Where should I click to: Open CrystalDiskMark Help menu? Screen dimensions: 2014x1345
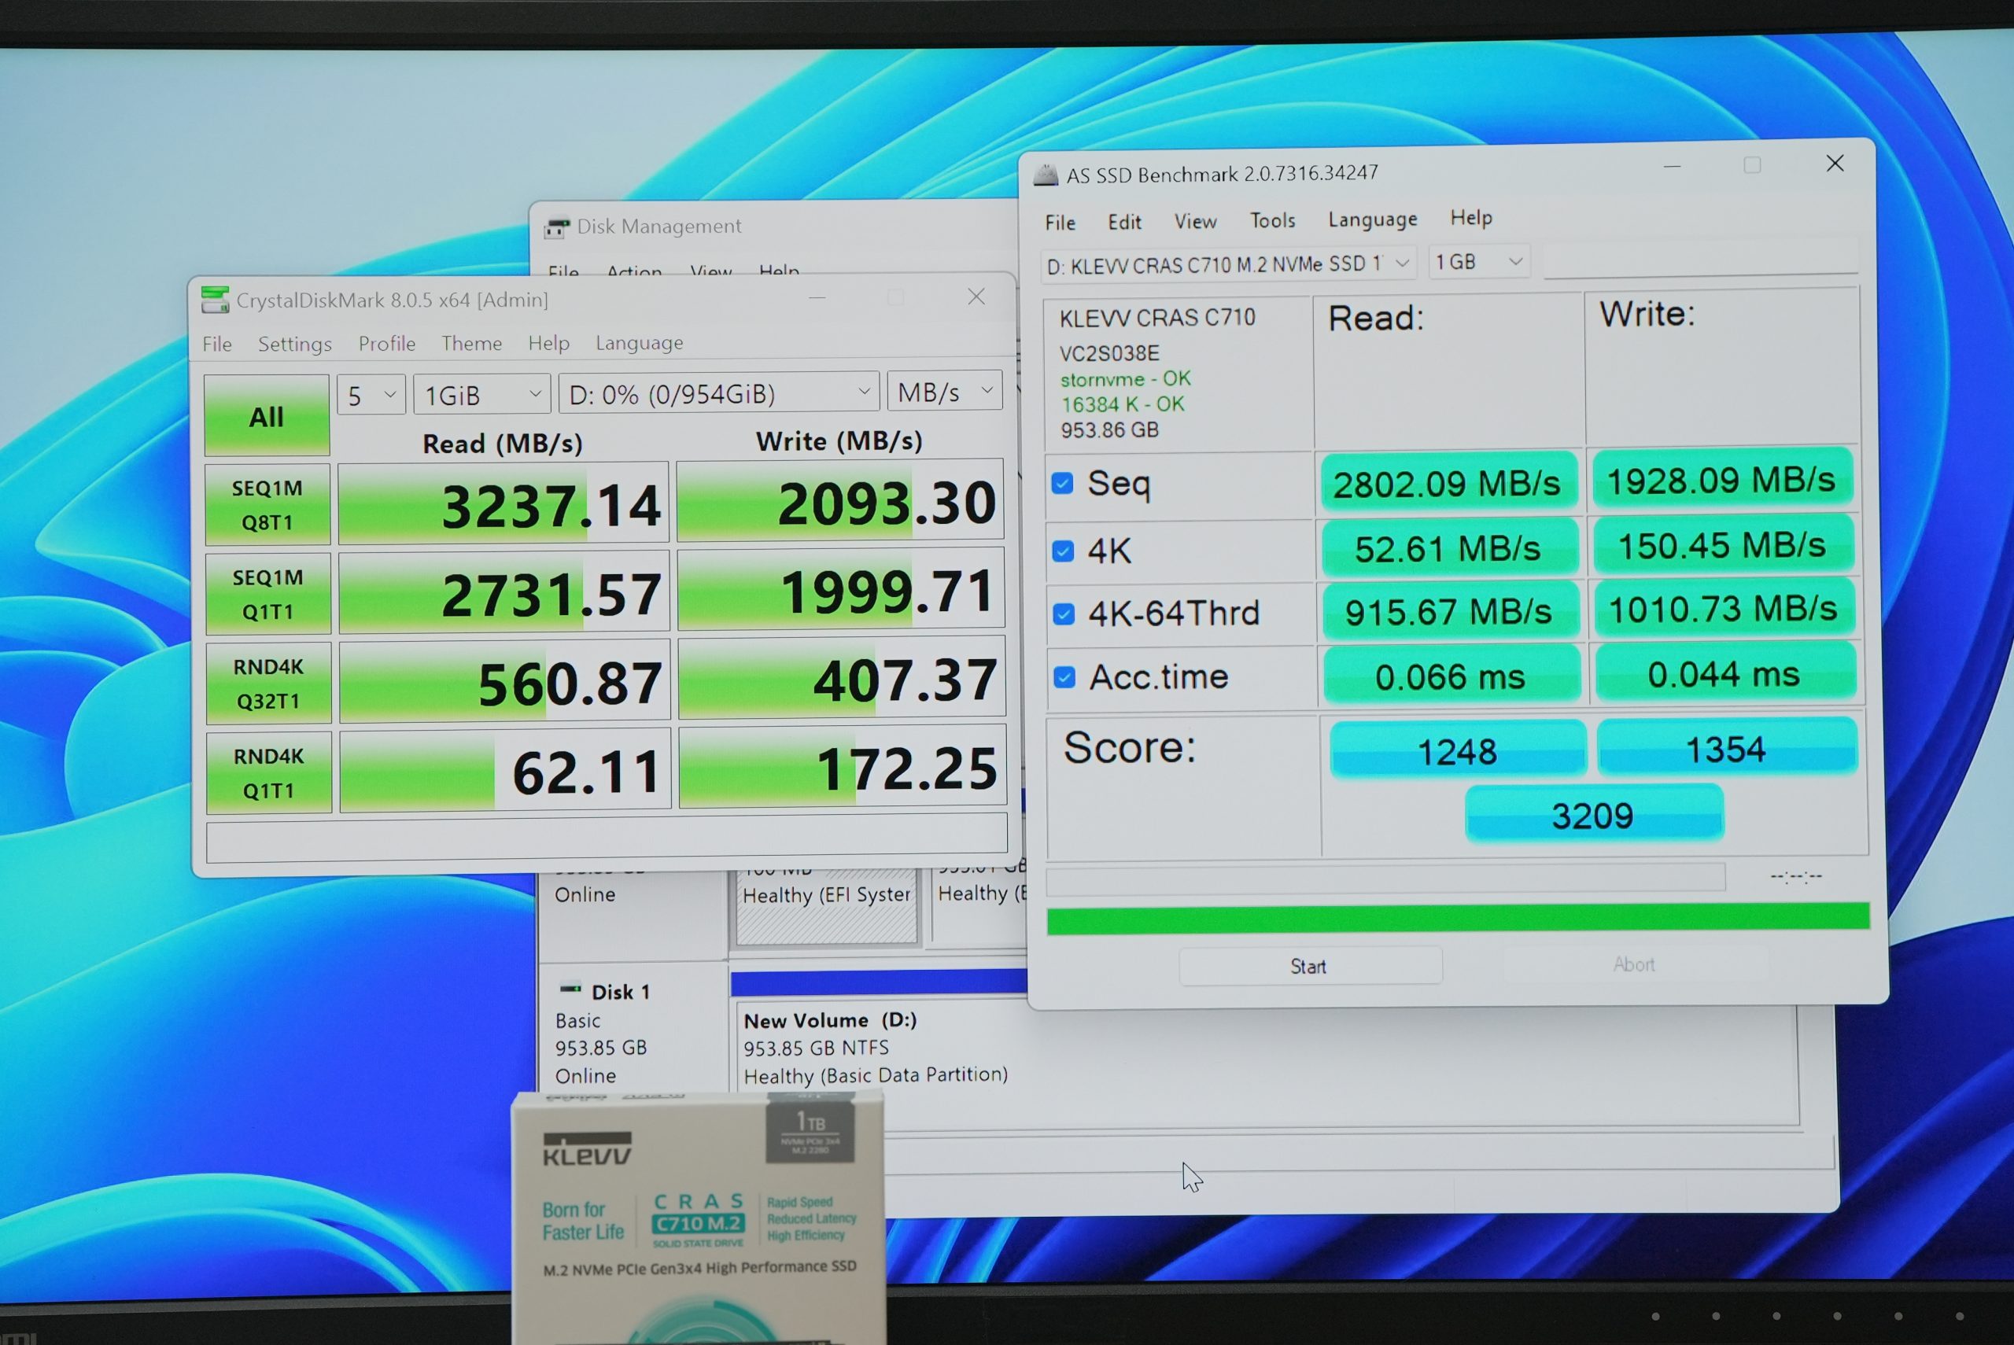(x=549, y=343)
